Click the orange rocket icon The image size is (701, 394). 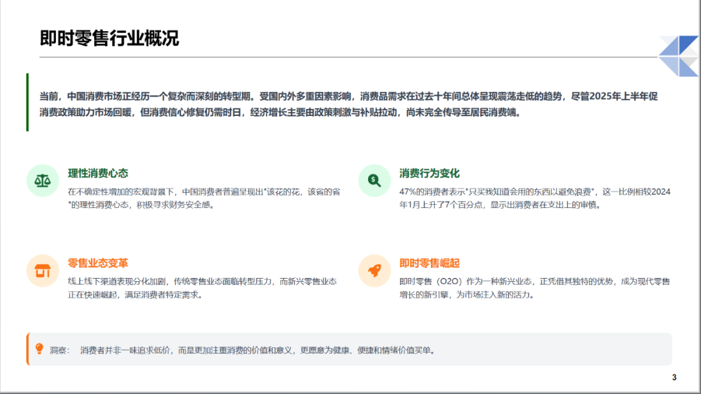point(375,271)
